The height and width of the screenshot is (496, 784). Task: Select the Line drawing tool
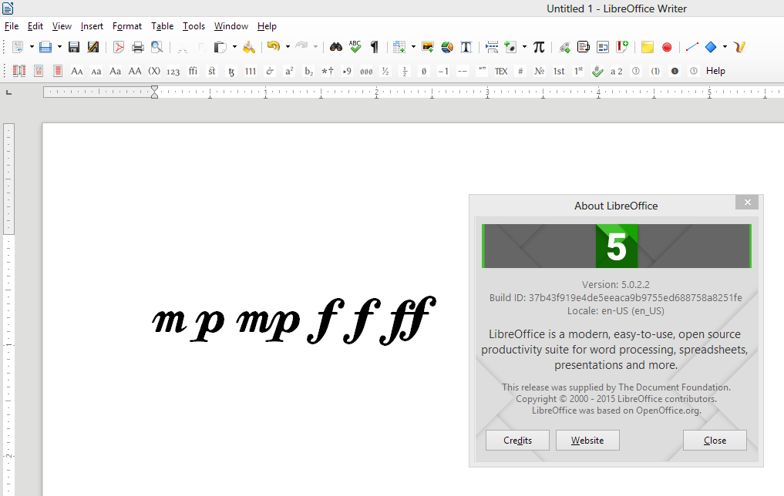692,47
